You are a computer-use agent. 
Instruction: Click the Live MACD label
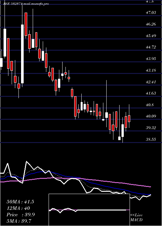pyautogui.click(x=136, y=217)
